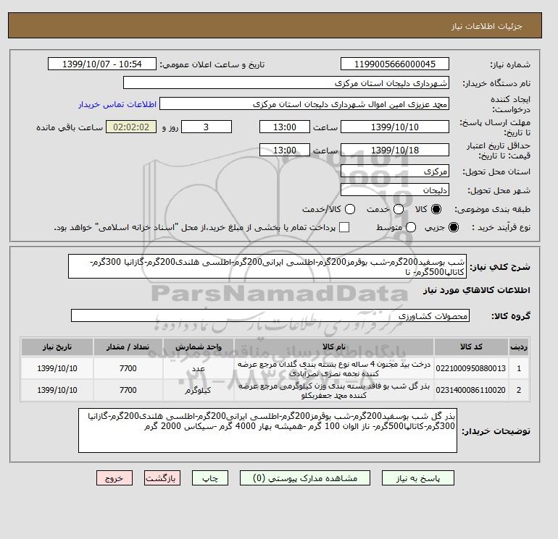This screenshot has height=539, width=558.
Task: Click product code 0221000950880013
Action: [471, 369]
